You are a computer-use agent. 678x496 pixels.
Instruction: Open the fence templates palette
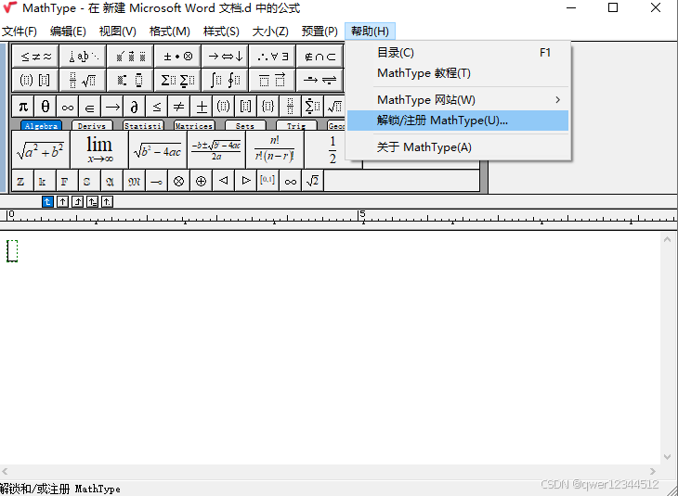click(36, 80)
